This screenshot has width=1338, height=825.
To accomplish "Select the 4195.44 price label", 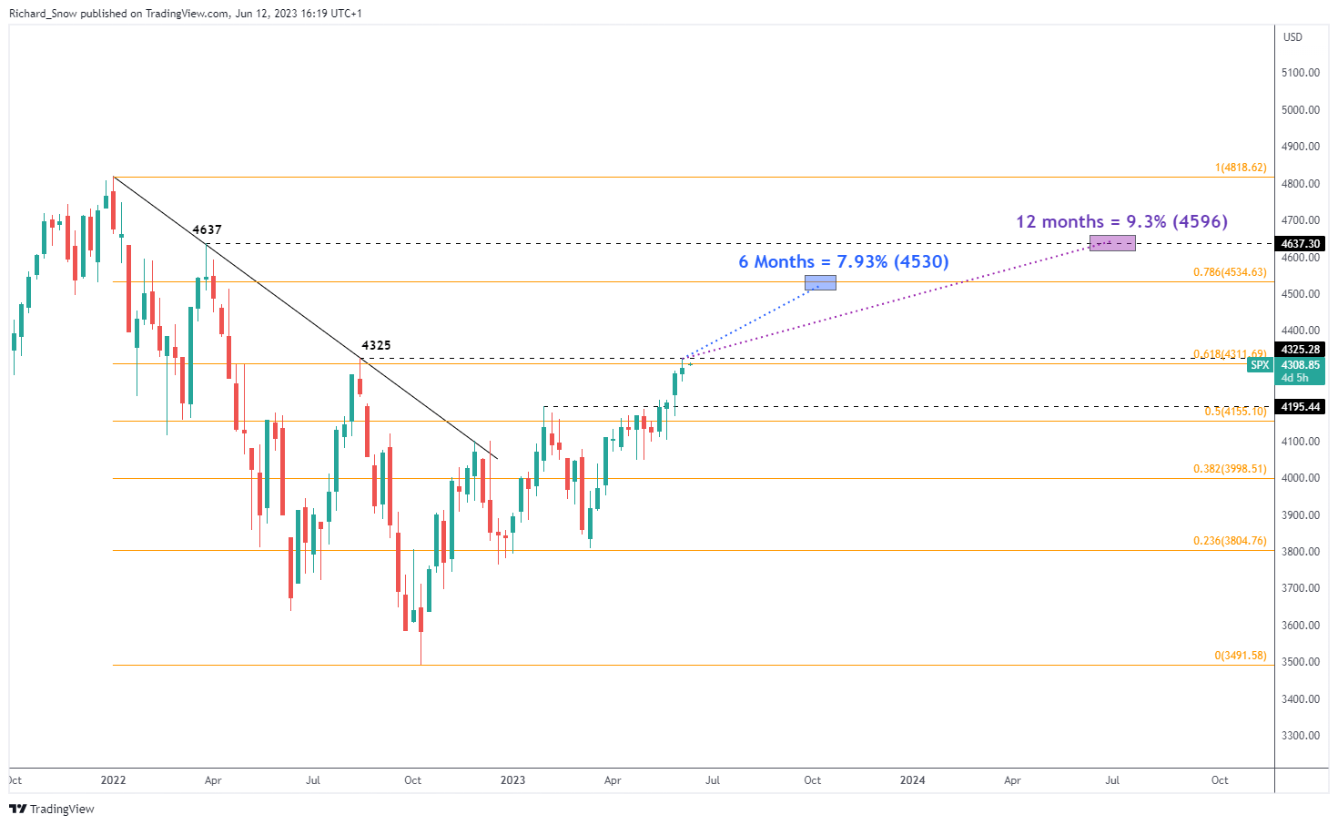I will coord(1301,407).
